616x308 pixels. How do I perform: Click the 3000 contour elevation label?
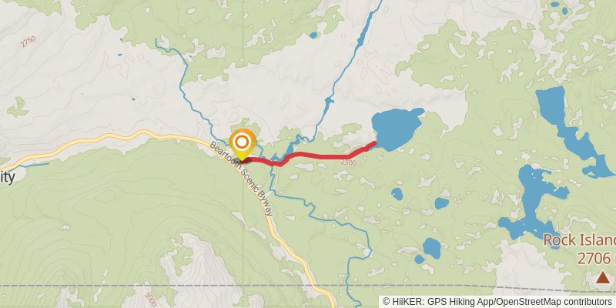[150, 299]
